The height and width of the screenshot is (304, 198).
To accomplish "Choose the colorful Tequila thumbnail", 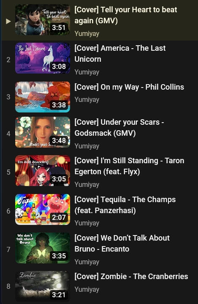I will click(43, 209).
